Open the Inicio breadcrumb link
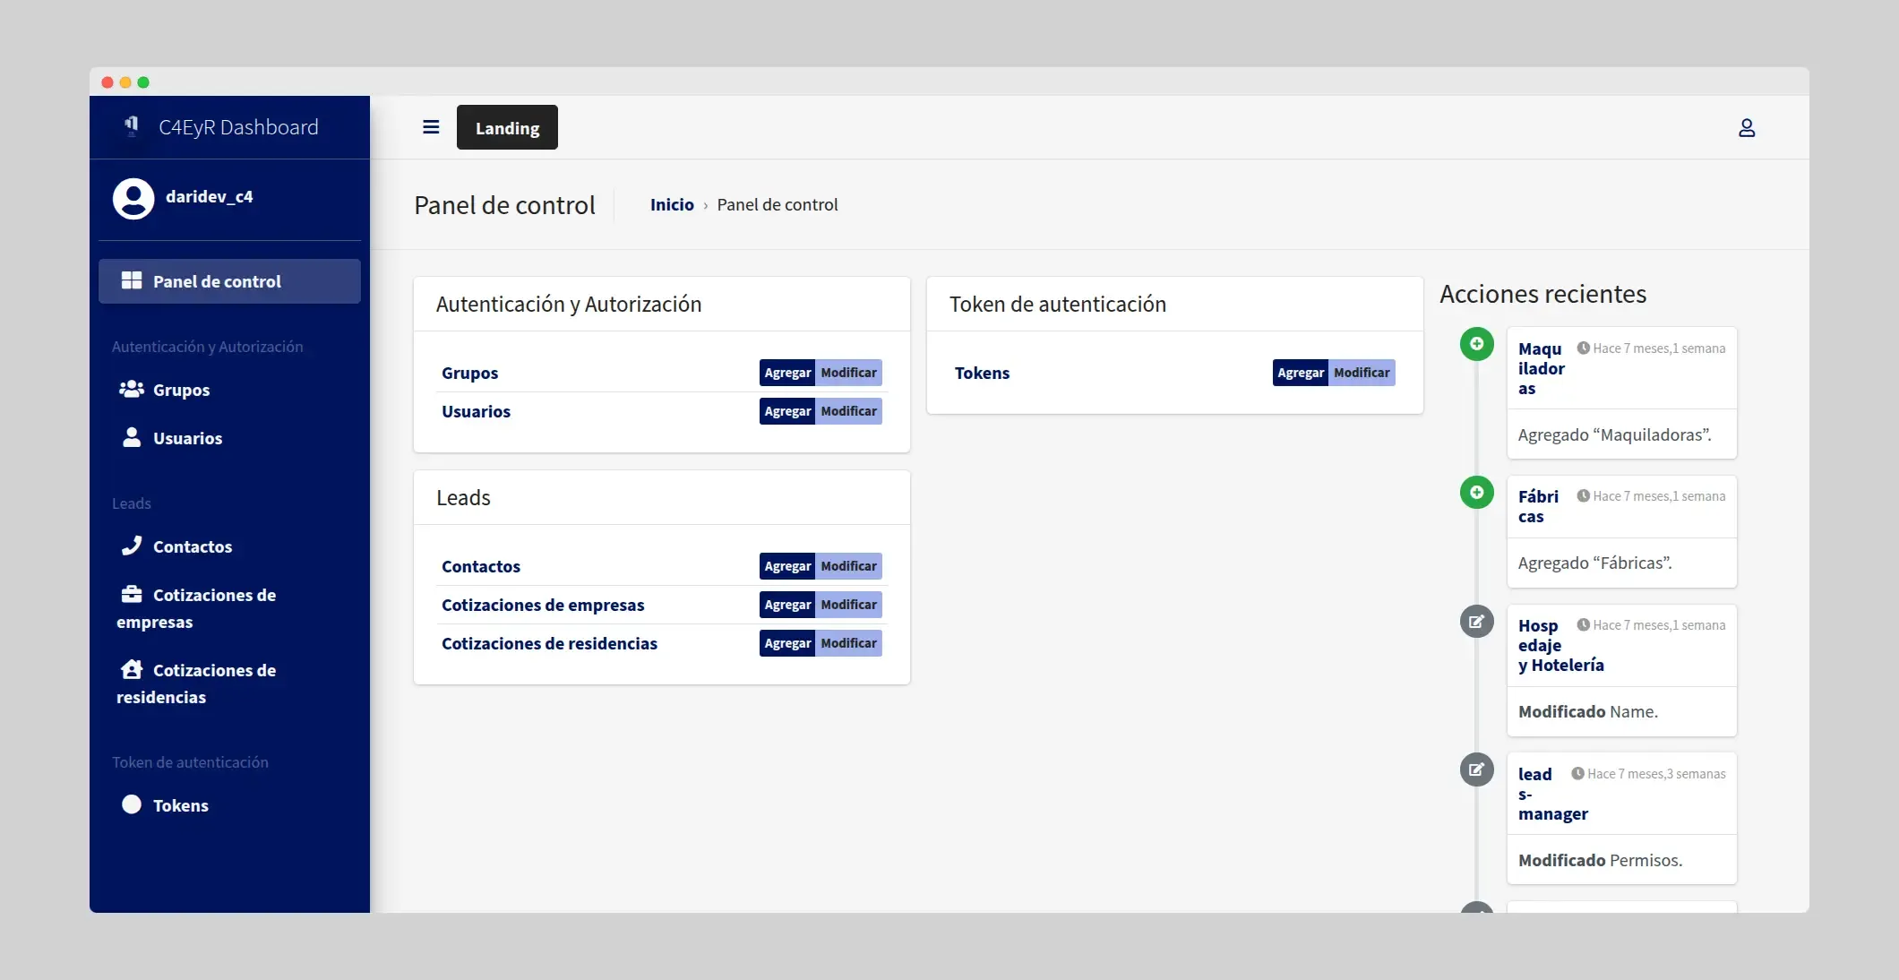The height and width of the screenshot is (980, 1899). [x=671, y=204]
